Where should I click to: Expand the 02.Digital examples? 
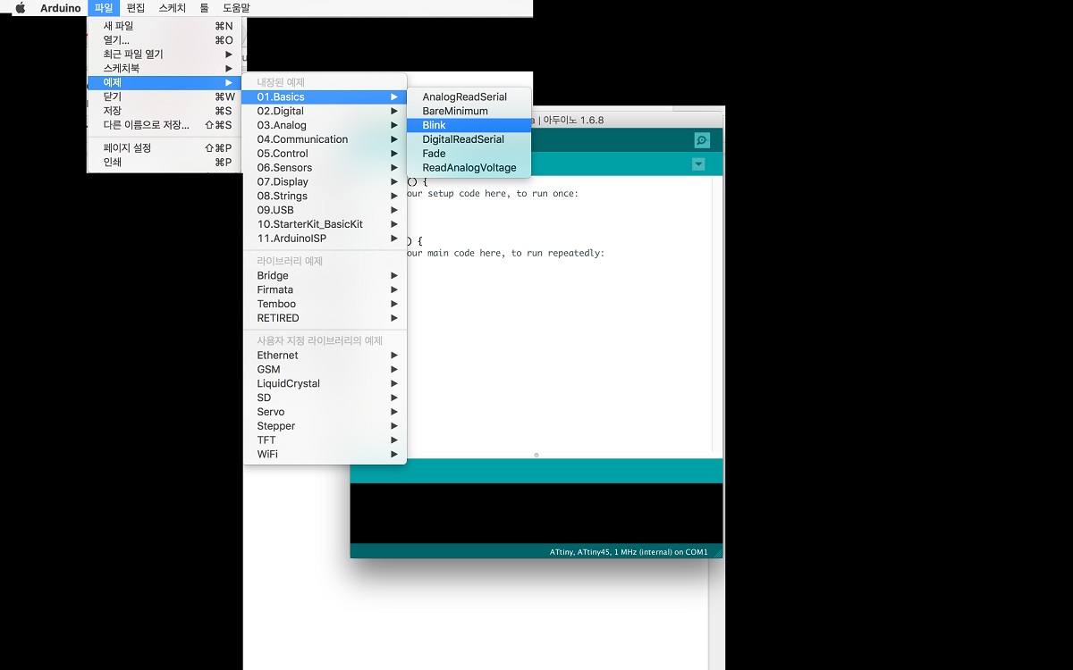(x=325, y=111)
